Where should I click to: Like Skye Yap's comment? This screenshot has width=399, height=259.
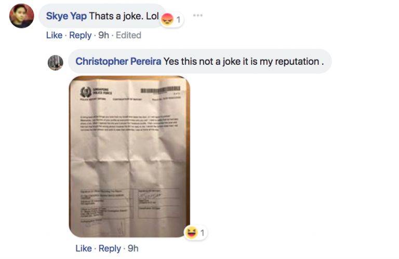click(54, 35)
